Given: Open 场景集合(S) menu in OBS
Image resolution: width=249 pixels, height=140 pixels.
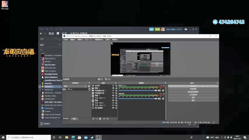Looking at the screenshot, I should pos(99,40).
